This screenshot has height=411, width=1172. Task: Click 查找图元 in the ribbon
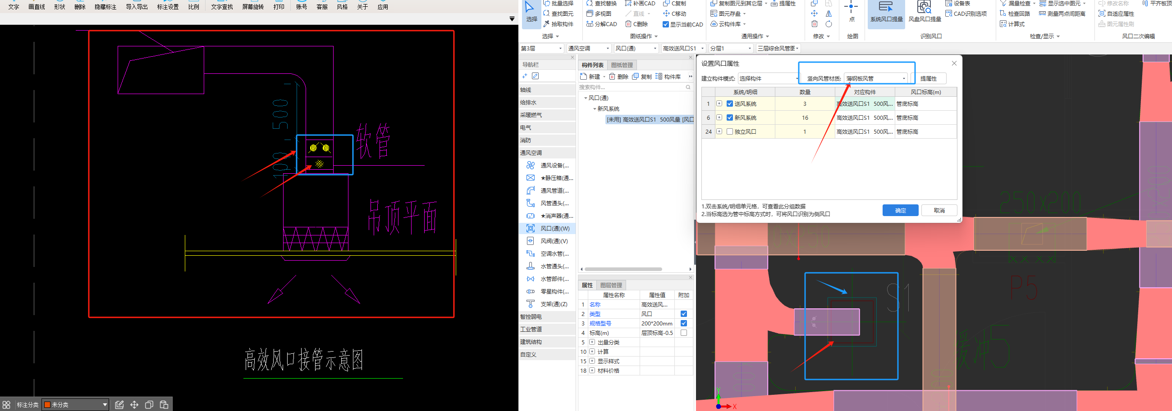(x=558, y=14)
